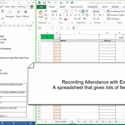The width and height of the screenshot is (125, 125).
Task: Click inside the Excel formula bar
Action: pos(101,28)
